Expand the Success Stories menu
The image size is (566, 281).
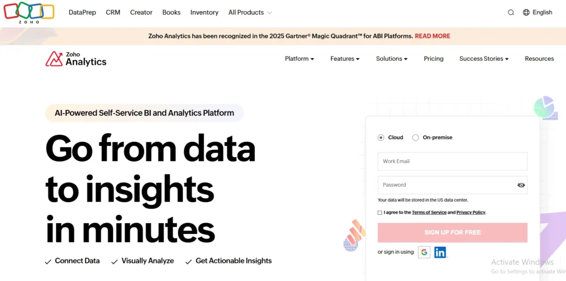pyautogui.click(x=484, y=59)
